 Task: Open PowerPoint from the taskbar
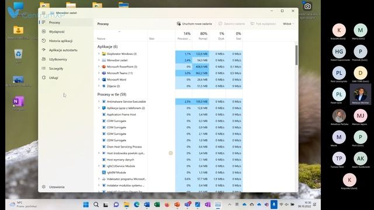[177, 205]
